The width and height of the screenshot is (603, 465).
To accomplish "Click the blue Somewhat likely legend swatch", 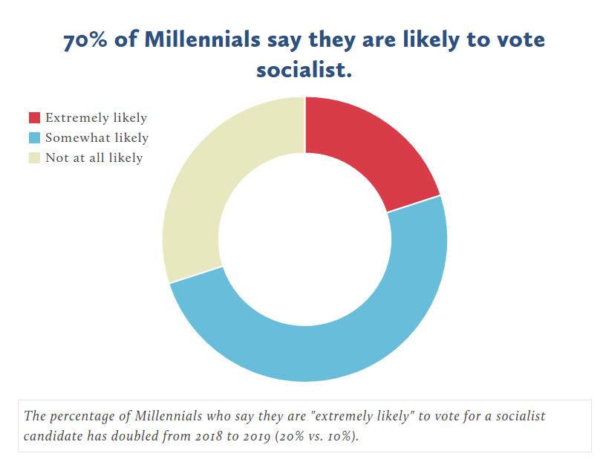I will [34, 138].
